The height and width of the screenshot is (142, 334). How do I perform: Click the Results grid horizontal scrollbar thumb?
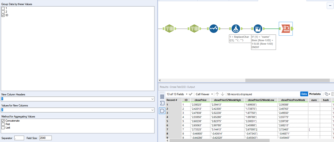[220, 140]
